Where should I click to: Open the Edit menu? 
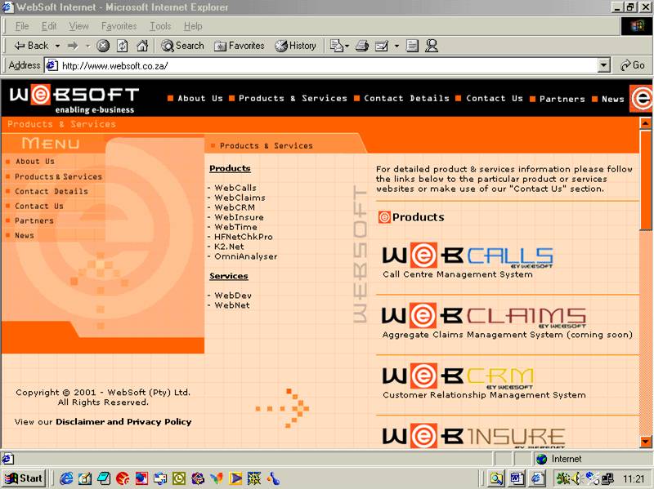point(49,26)
